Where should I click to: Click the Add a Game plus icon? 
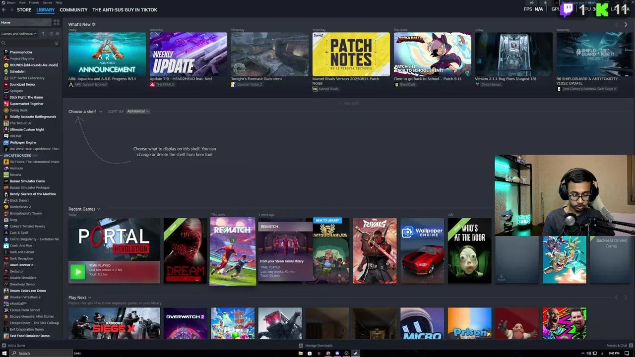3,346
